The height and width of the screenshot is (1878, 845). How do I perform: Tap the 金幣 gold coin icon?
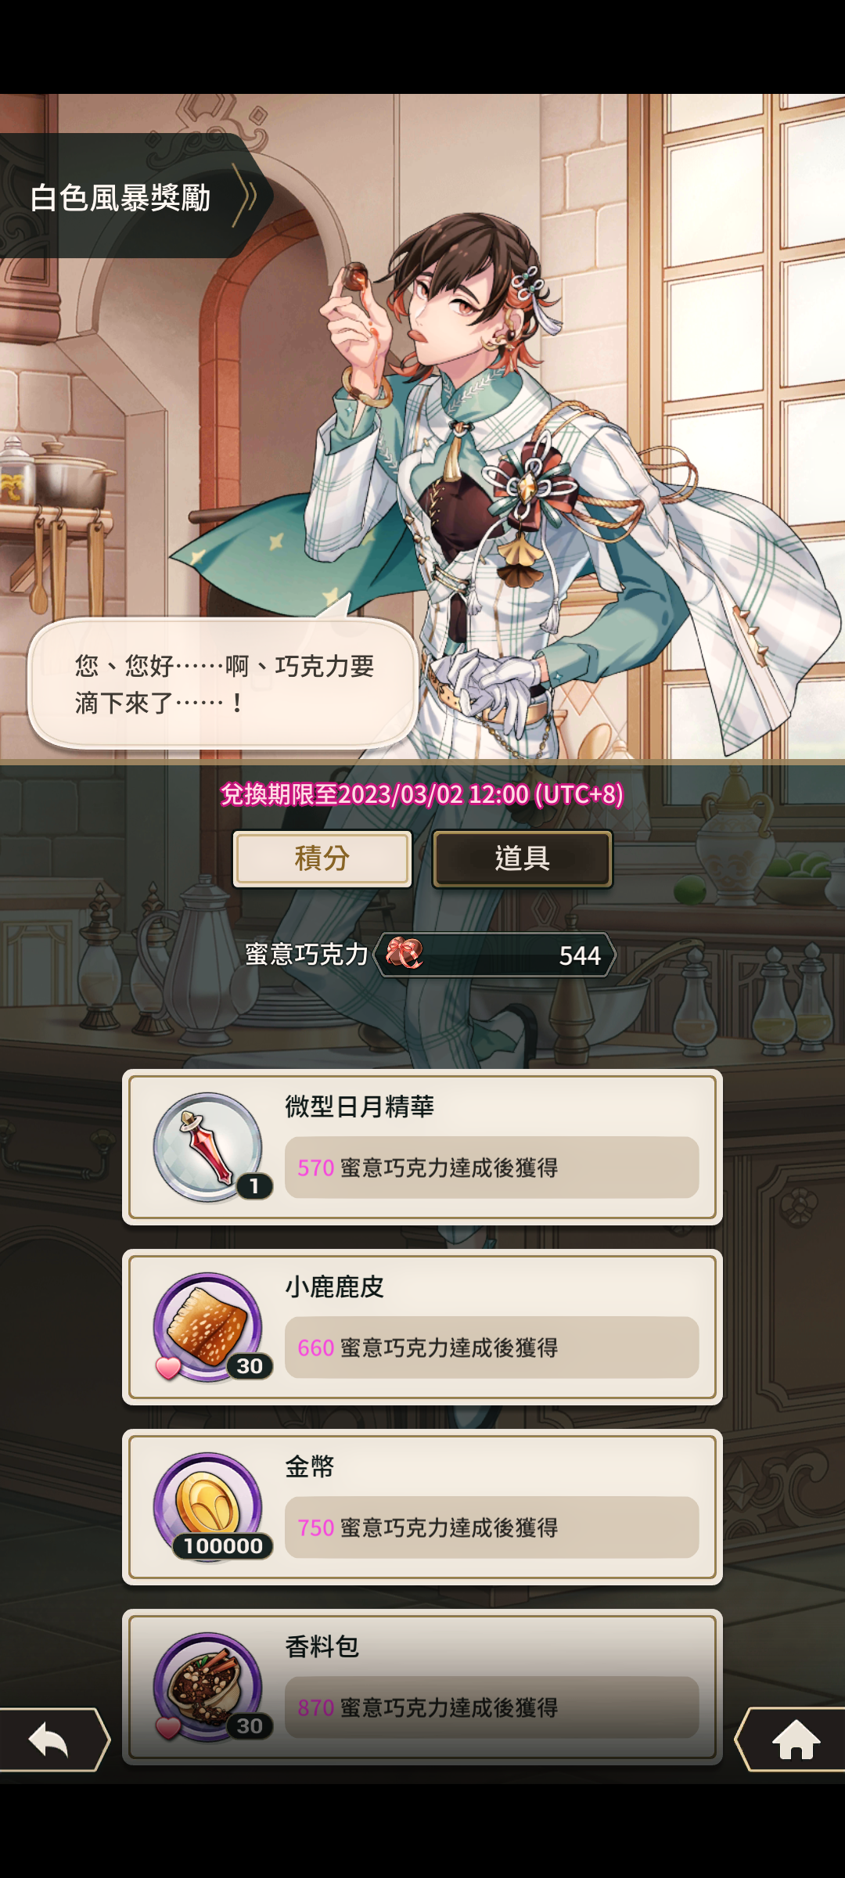[208, 1507]
